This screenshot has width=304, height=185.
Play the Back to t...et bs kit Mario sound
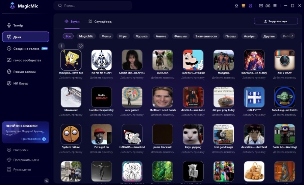tap(193, 60)
